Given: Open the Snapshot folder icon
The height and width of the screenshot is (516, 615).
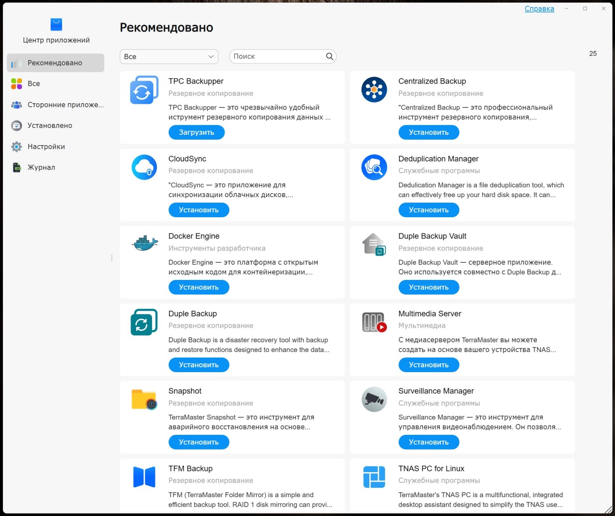Looking at the screenshot, I should 144,399.
